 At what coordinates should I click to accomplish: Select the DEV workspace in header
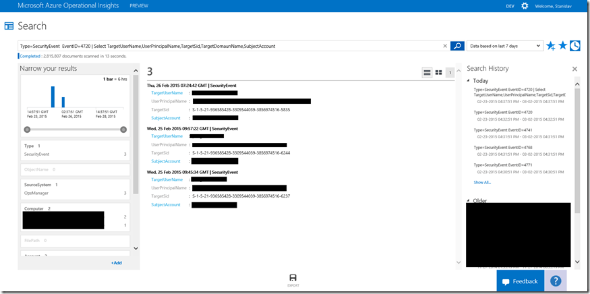coord(510,6)
